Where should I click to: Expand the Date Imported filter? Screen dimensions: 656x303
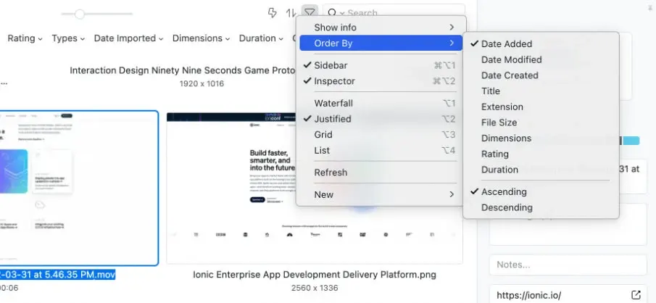[x=128, y=38]
